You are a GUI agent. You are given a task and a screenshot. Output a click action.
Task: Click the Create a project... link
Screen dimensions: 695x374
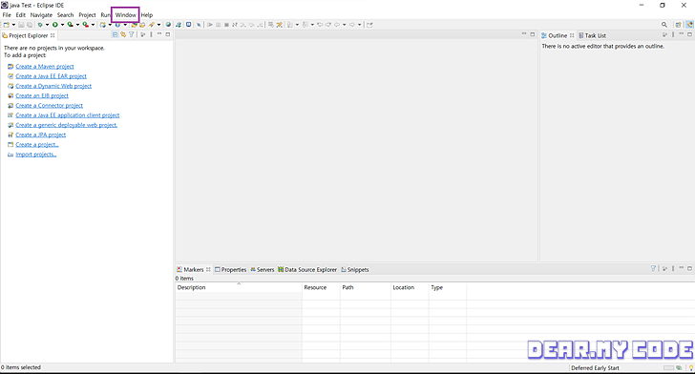(37, 144)
